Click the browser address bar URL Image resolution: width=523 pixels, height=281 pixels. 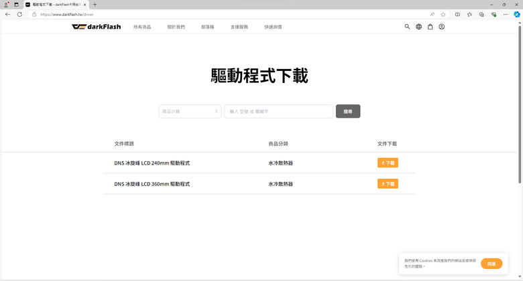point(66,14)
